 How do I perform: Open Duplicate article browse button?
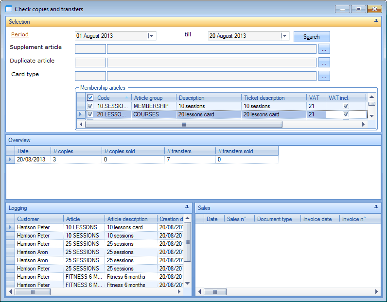click(324, 62)
